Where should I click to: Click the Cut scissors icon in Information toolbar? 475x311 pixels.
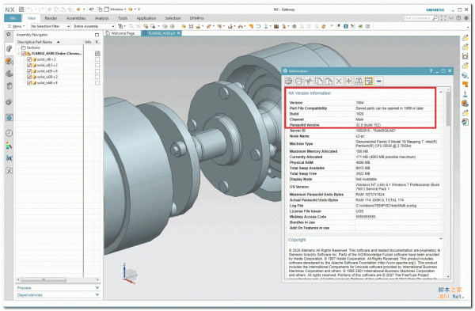[309, 82]
